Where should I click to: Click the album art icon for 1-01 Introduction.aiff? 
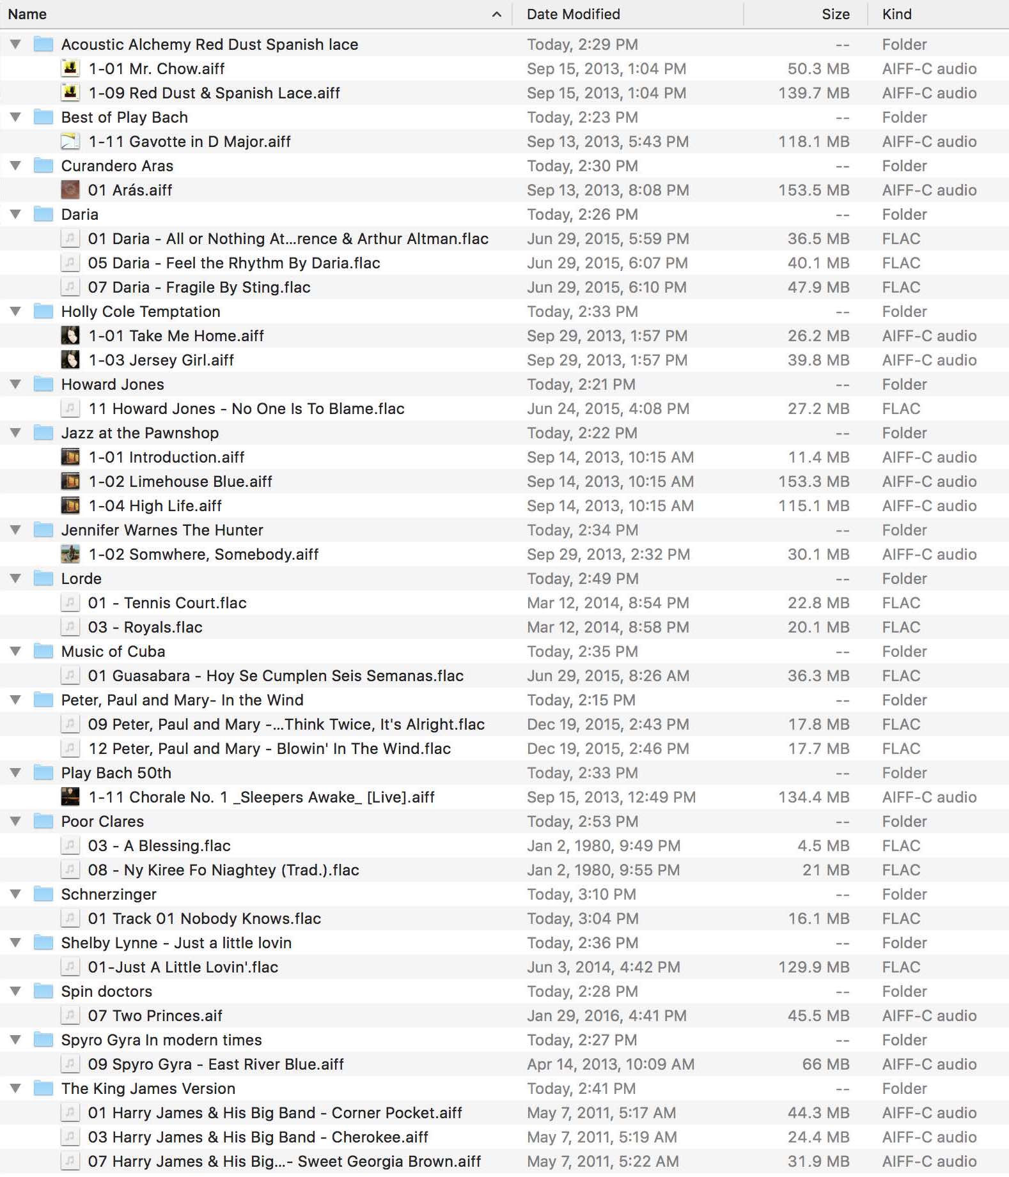coord(70,457)
